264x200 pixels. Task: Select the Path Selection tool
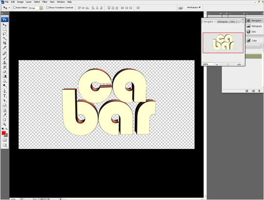(5, 100)
